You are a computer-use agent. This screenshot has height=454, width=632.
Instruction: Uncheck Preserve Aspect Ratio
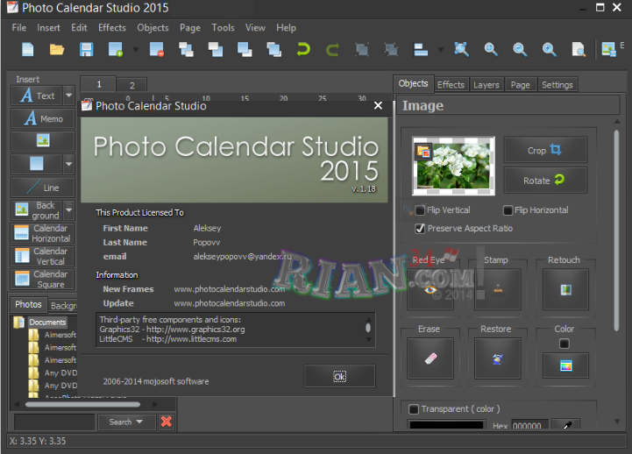420,229
